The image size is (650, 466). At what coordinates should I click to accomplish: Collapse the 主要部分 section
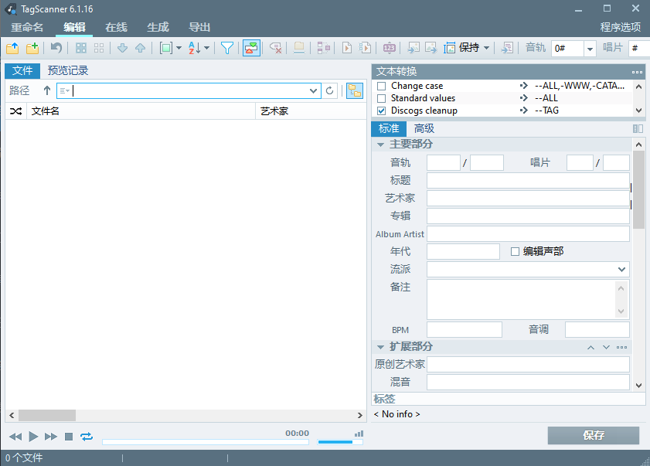tap(379, 144)
